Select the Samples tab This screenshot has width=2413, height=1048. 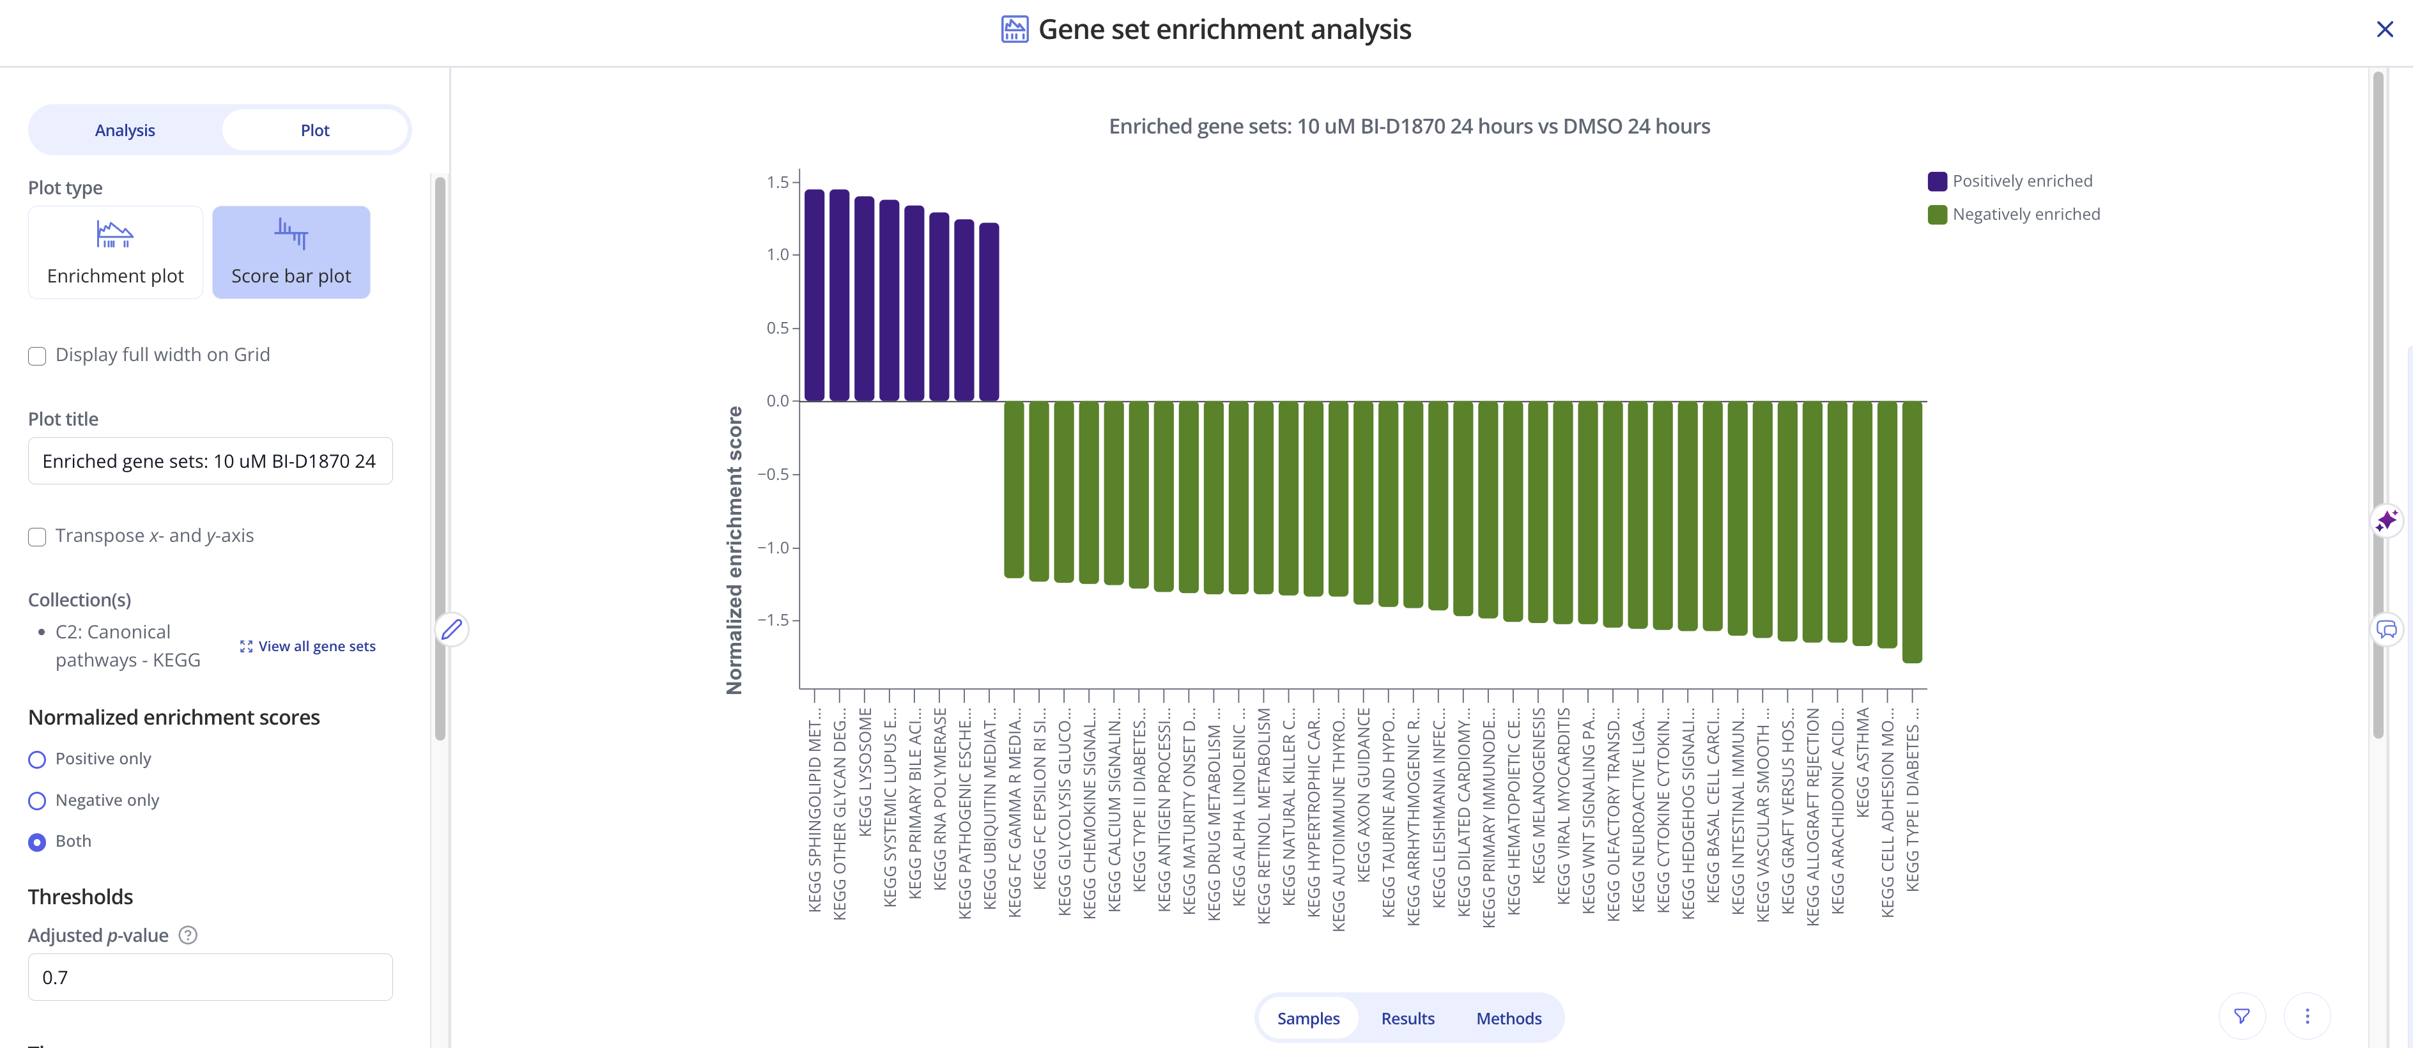coord(1309,1018)
